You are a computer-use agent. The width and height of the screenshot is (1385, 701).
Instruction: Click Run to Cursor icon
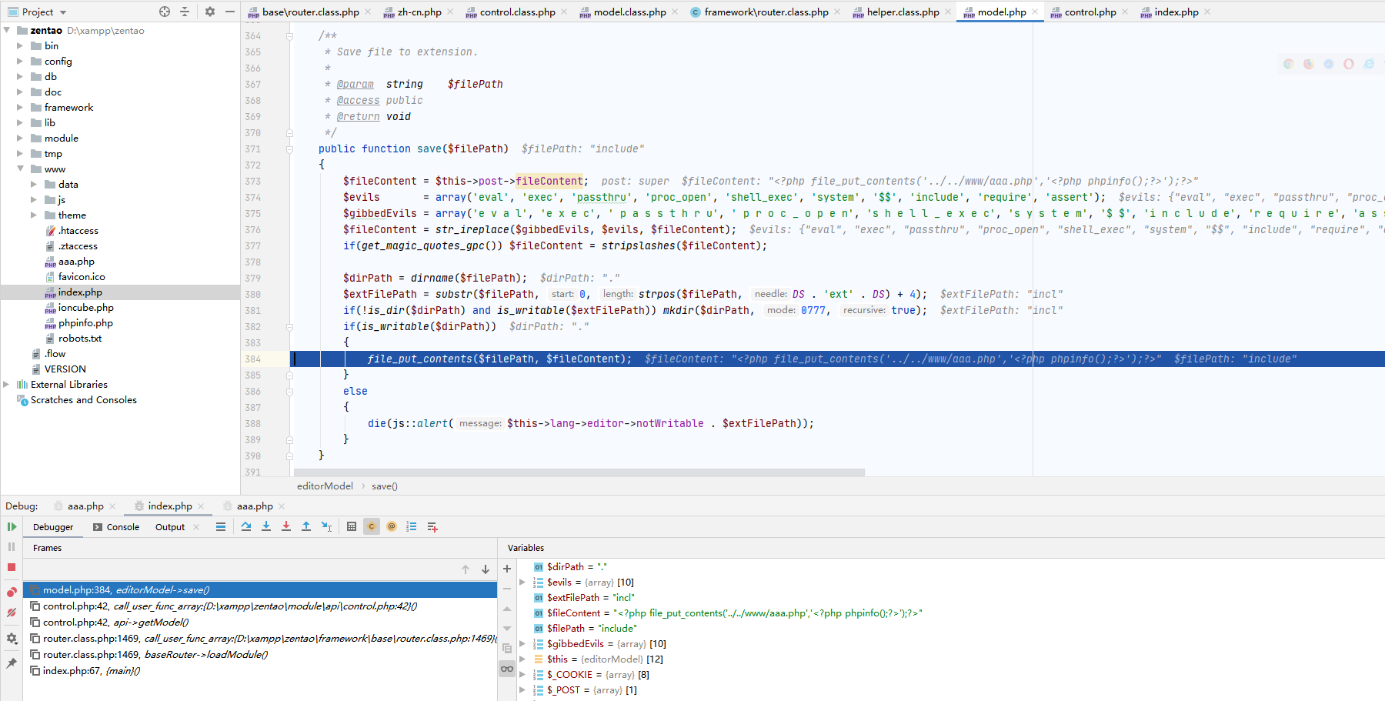(x=326, y=527)
